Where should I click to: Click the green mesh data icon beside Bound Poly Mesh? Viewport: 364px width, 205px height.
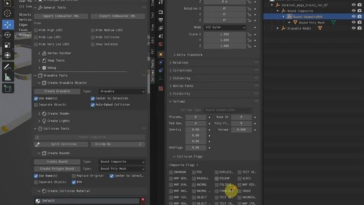pos(333,23)
